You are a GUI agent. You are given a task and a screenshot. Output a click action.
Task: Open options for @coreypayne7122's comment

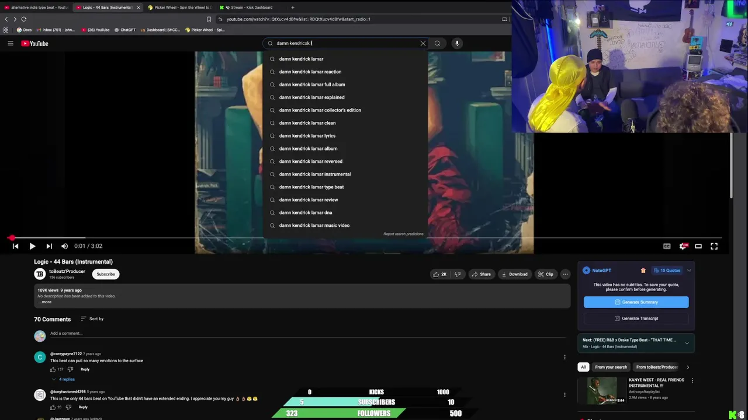(565, 357)
